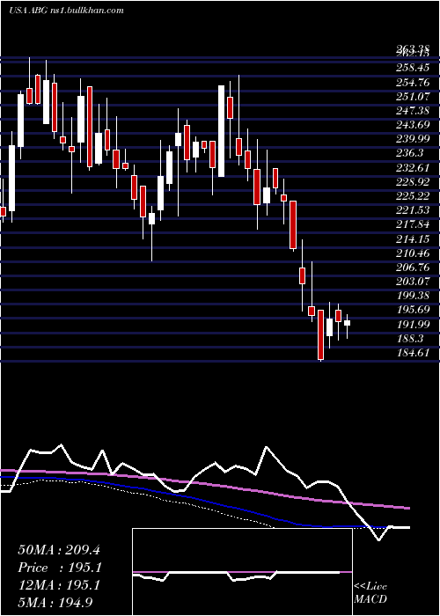
Task: Click the 236.3 price axis label
Action: (x=409, y=154)
